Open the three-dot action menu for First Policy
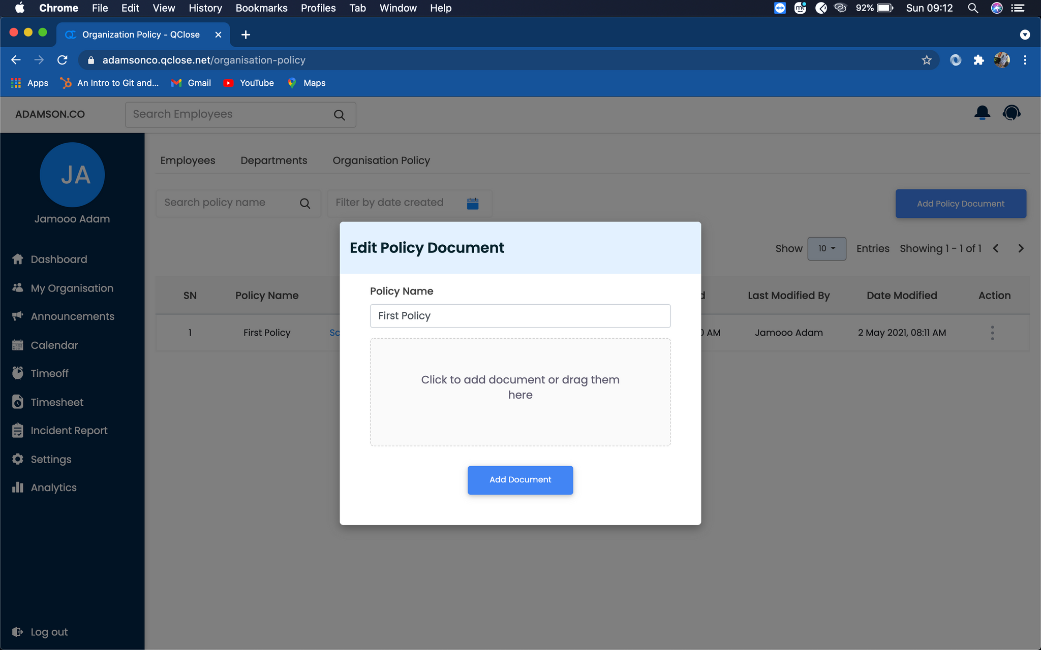This screenshot has height=650, width=1041. pyautogui.click(x=992, y=333)
